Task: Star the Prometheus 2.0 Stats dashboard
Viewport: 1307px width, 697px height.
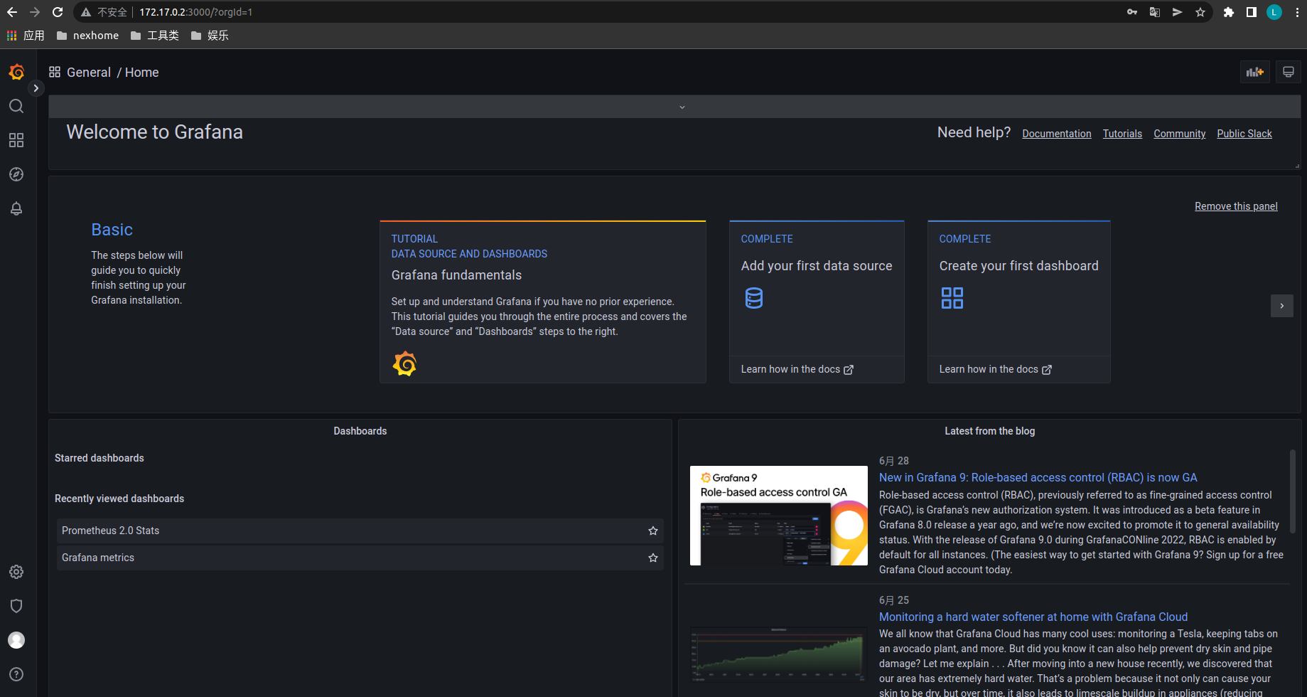Action: [x=653, y=531]
